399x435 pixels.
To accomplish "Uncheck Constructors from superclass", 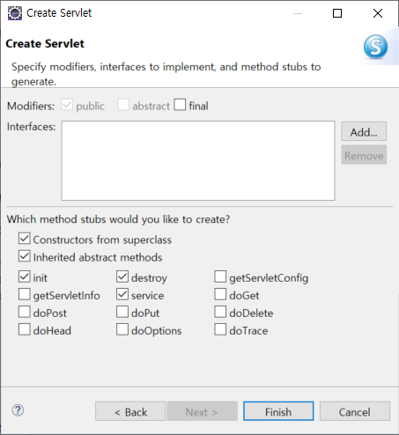I will click(25, 239).
